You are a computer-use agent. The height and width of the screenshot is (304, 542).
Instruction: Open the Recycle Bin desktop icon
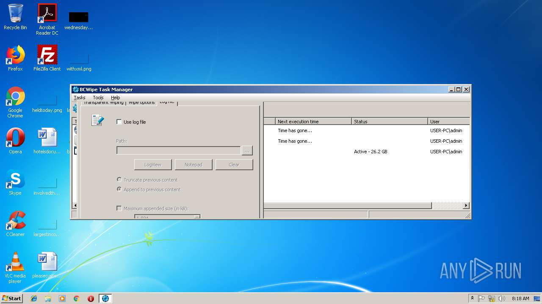point(15,17)
